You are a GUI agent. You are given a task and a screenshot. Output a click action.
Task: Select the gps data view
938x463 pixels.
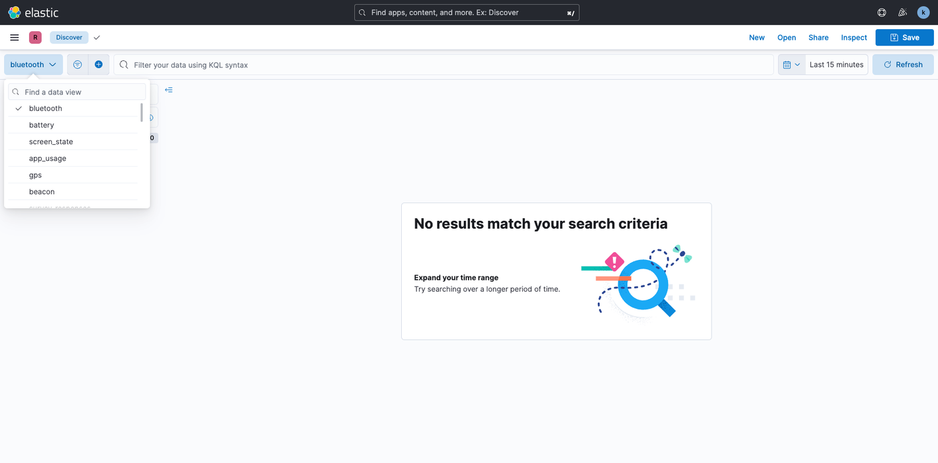pyautogui.click(x=34, y=175)
